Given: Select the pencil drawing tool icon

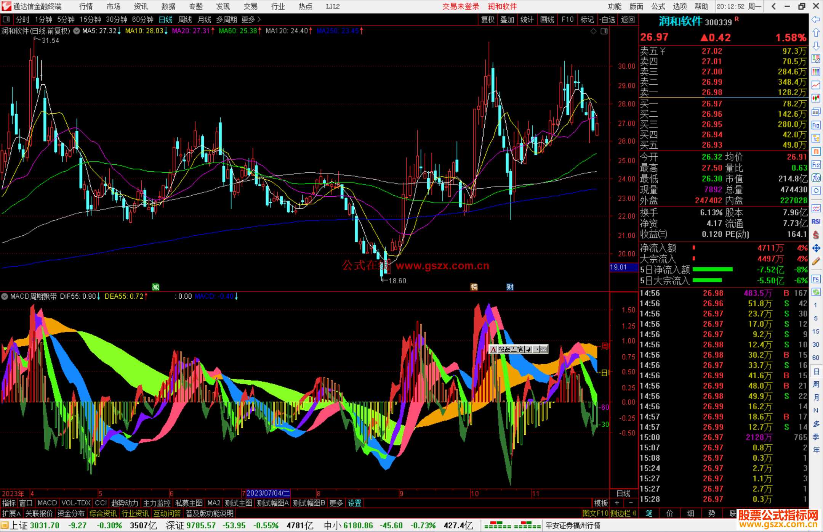Looking at the screenshot, I should 816,262.
